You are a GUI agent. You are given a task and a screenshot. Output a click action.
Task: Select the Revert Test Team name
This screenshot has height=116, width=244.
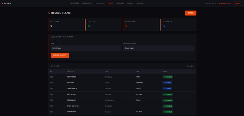coord(73,106)
